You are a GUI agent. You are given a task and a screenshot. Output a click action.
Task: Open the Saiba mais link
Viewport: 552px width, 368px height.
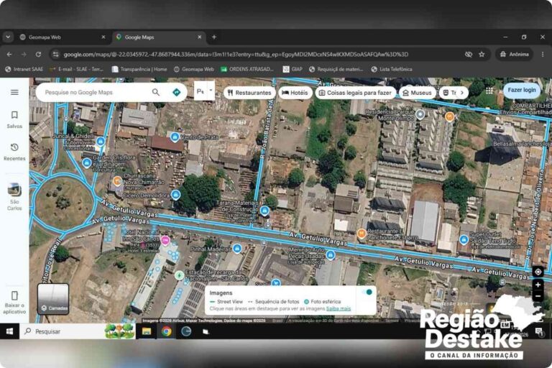[x=339, y=308]
